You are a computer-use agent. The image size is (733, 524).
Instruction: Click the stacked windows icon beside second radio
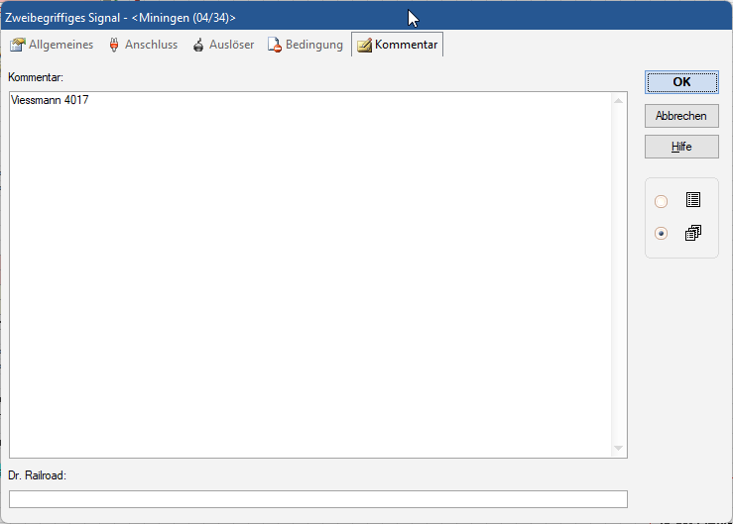692,234
